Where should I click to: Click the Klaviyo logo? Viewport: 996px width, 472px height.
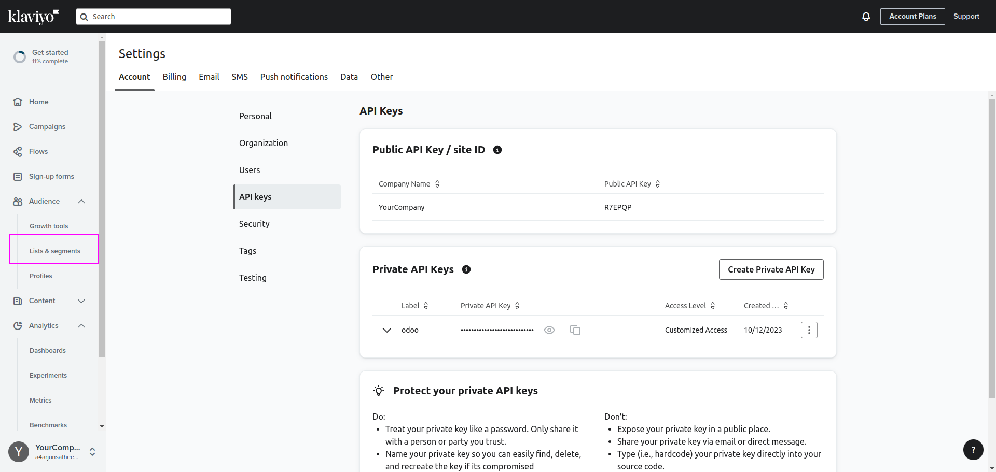(x=33, y=17)
